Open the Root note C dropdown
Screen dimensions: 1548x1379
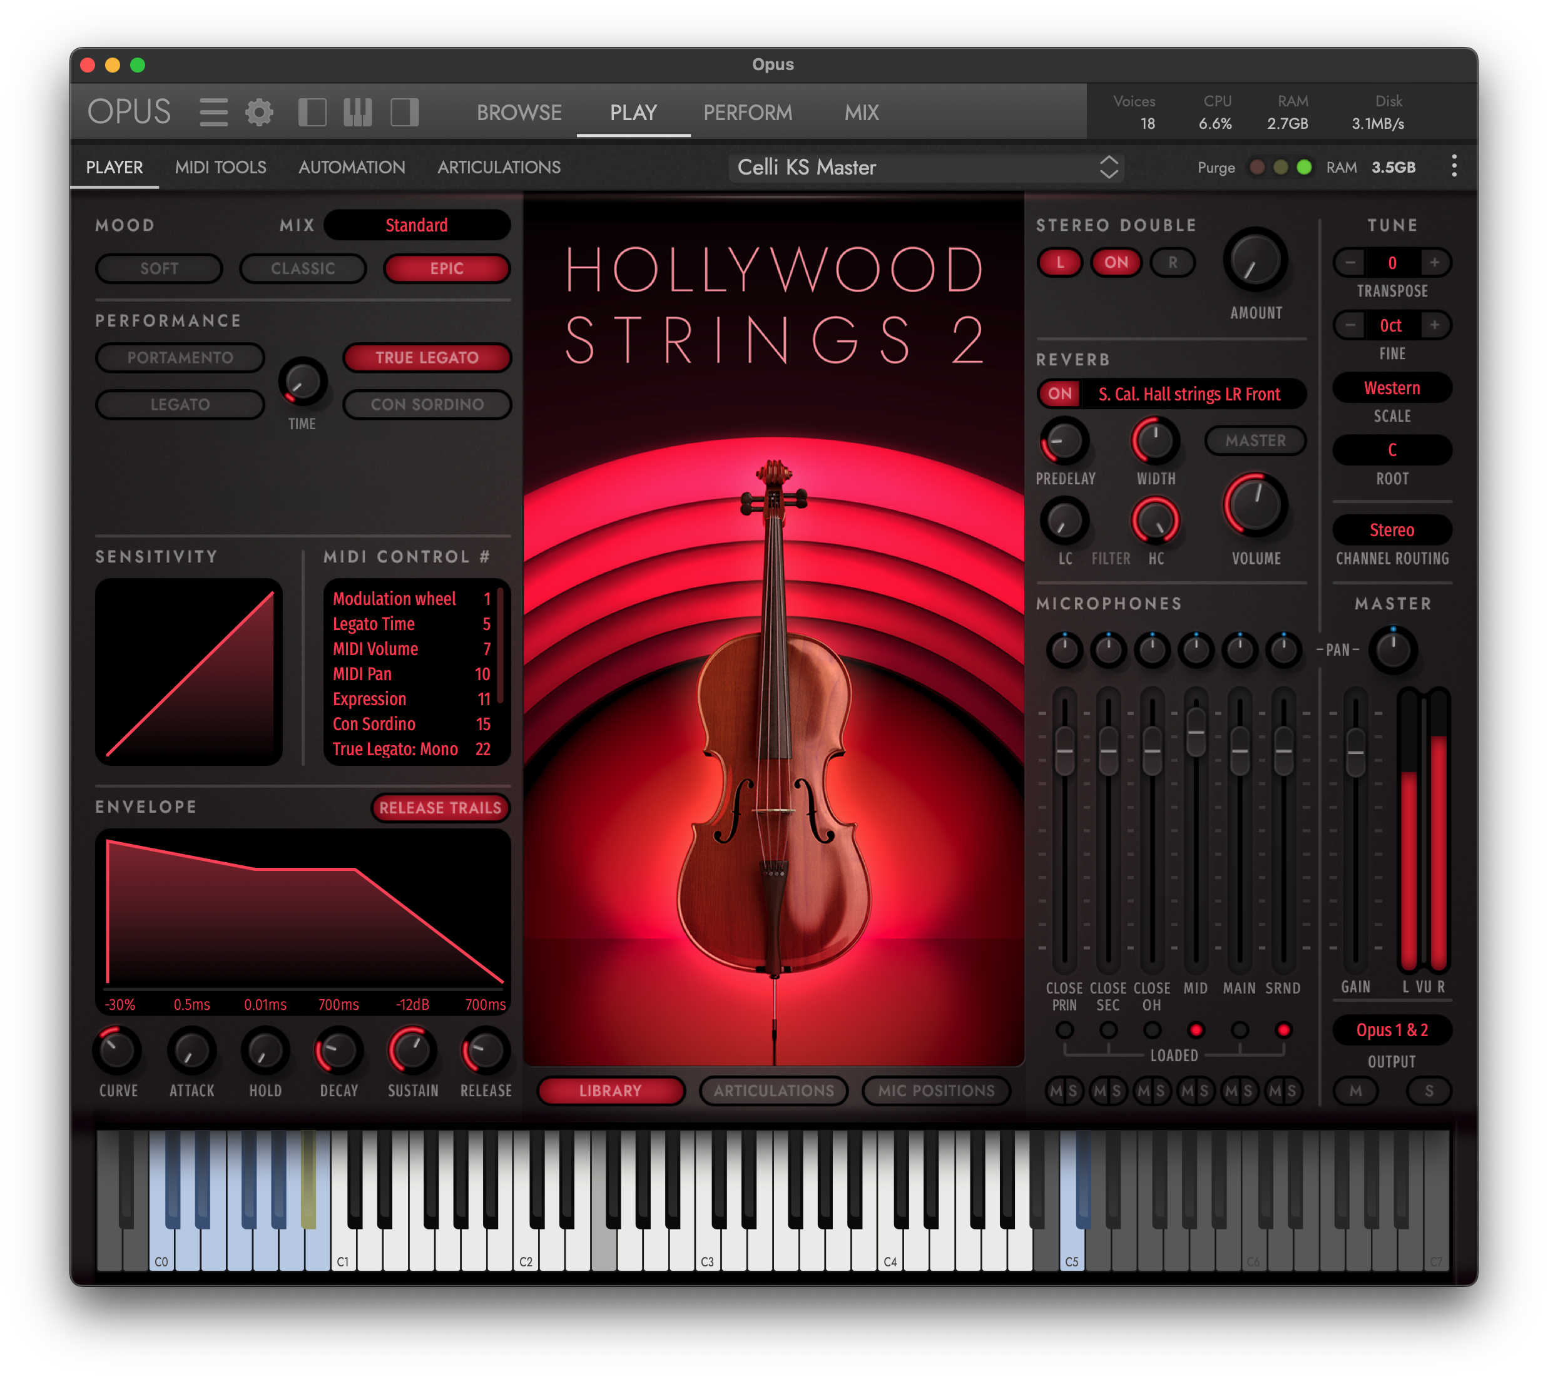click(x=1392, y=450)
